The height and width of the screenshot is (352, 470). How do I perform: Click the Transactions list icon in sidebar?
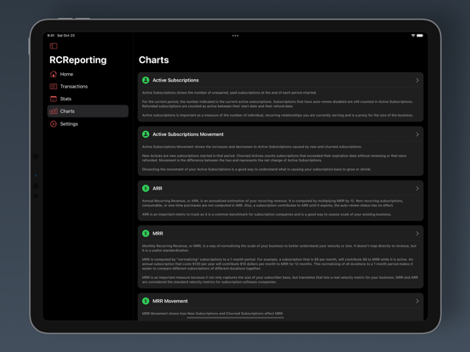[54, 87]
